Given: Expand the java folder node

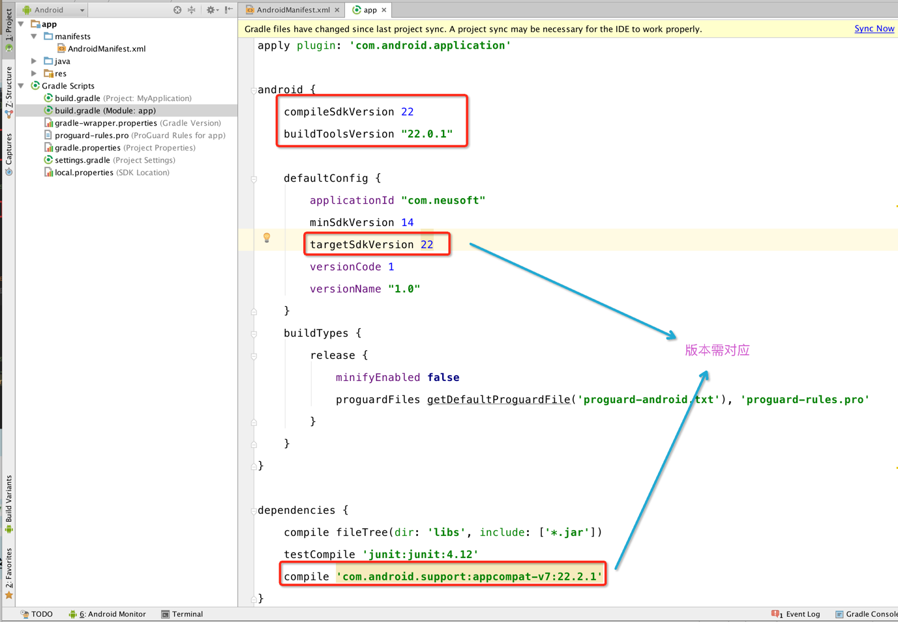Looking at the screenshot, I should tap(35, 61).
